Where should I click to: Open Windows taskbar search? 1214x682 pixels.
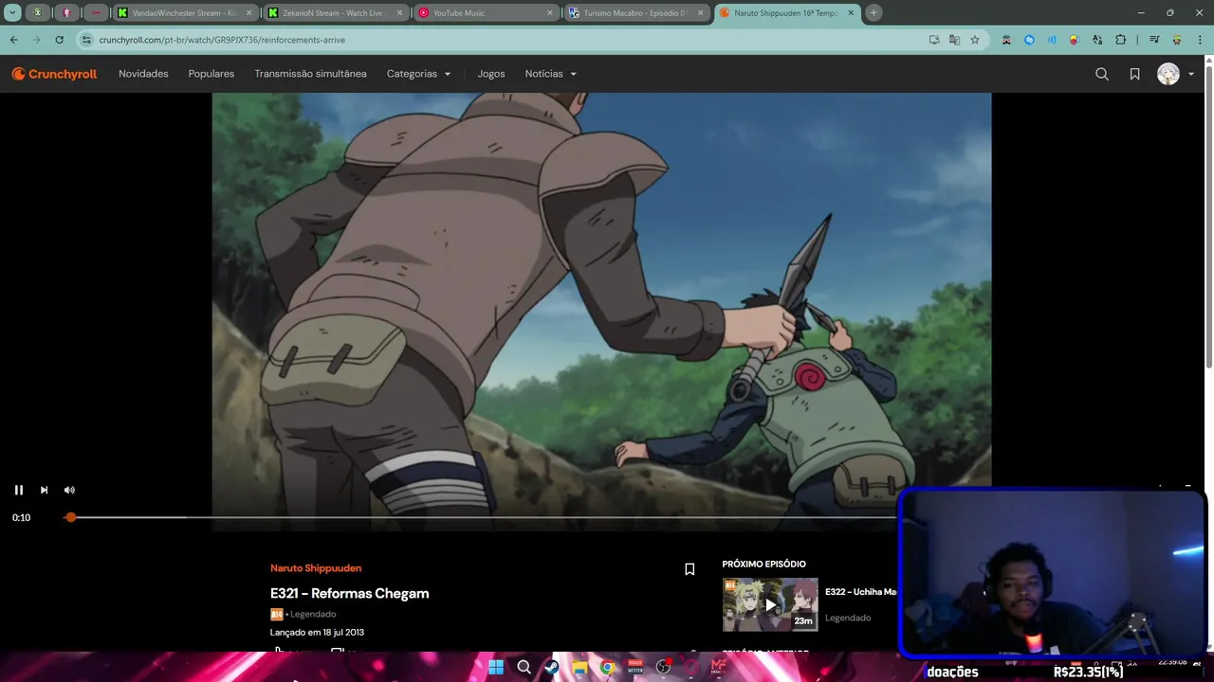[524, 667]
